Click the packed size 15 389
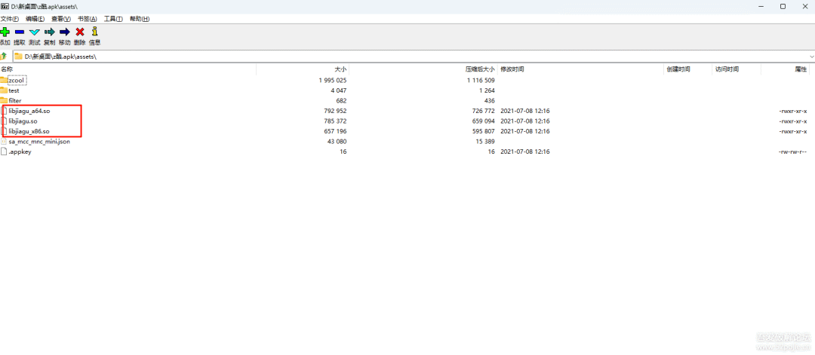Viewport: 815px width, 355px height. (485, 141)
